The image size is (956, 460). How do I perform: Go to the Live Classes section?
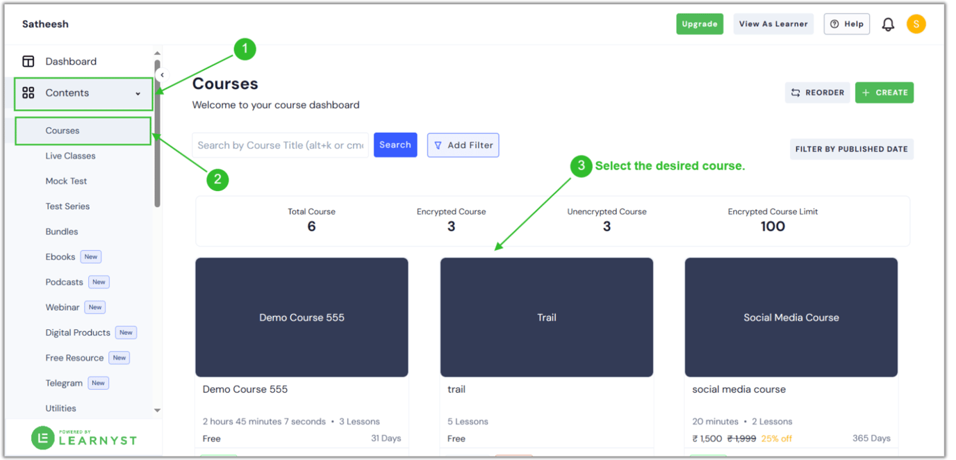pos(70,156)
